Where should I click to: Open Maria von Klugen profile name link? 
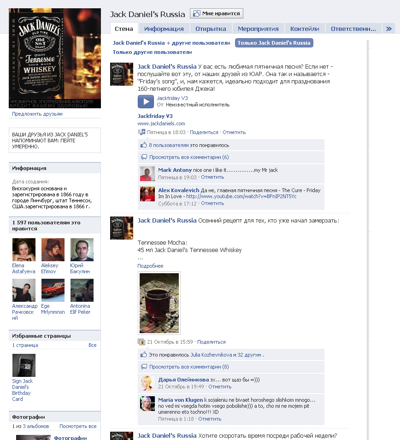pos(181,400)
